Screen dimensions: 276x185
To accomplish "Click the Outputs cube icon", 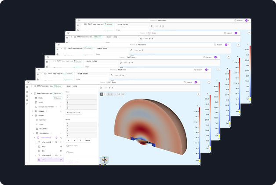I will pyautogui.click(x=36, y=111).
